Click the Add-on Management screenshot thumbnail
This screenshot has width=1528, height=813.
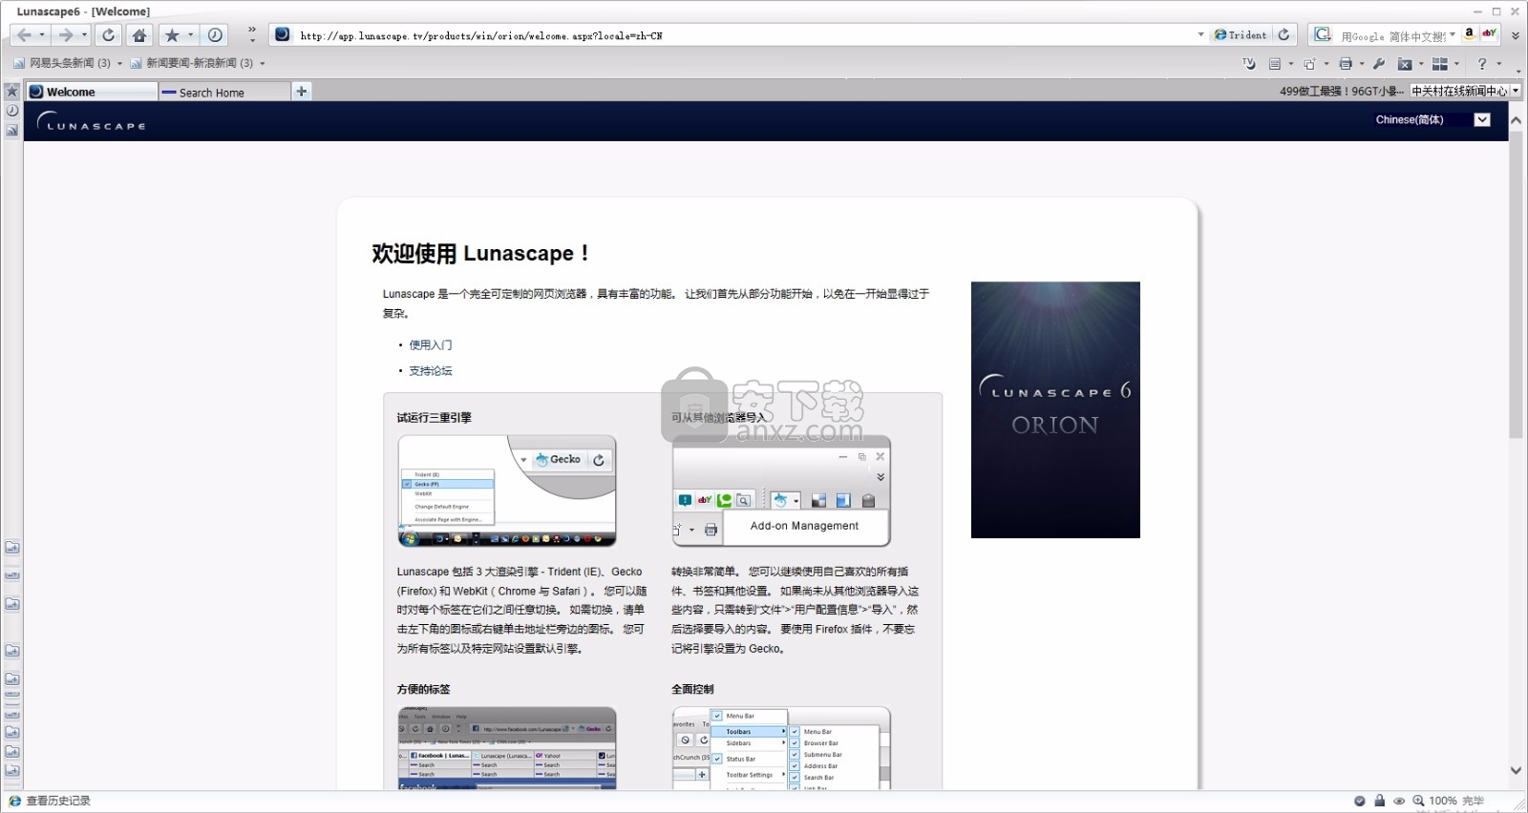[x=781, y=491]
